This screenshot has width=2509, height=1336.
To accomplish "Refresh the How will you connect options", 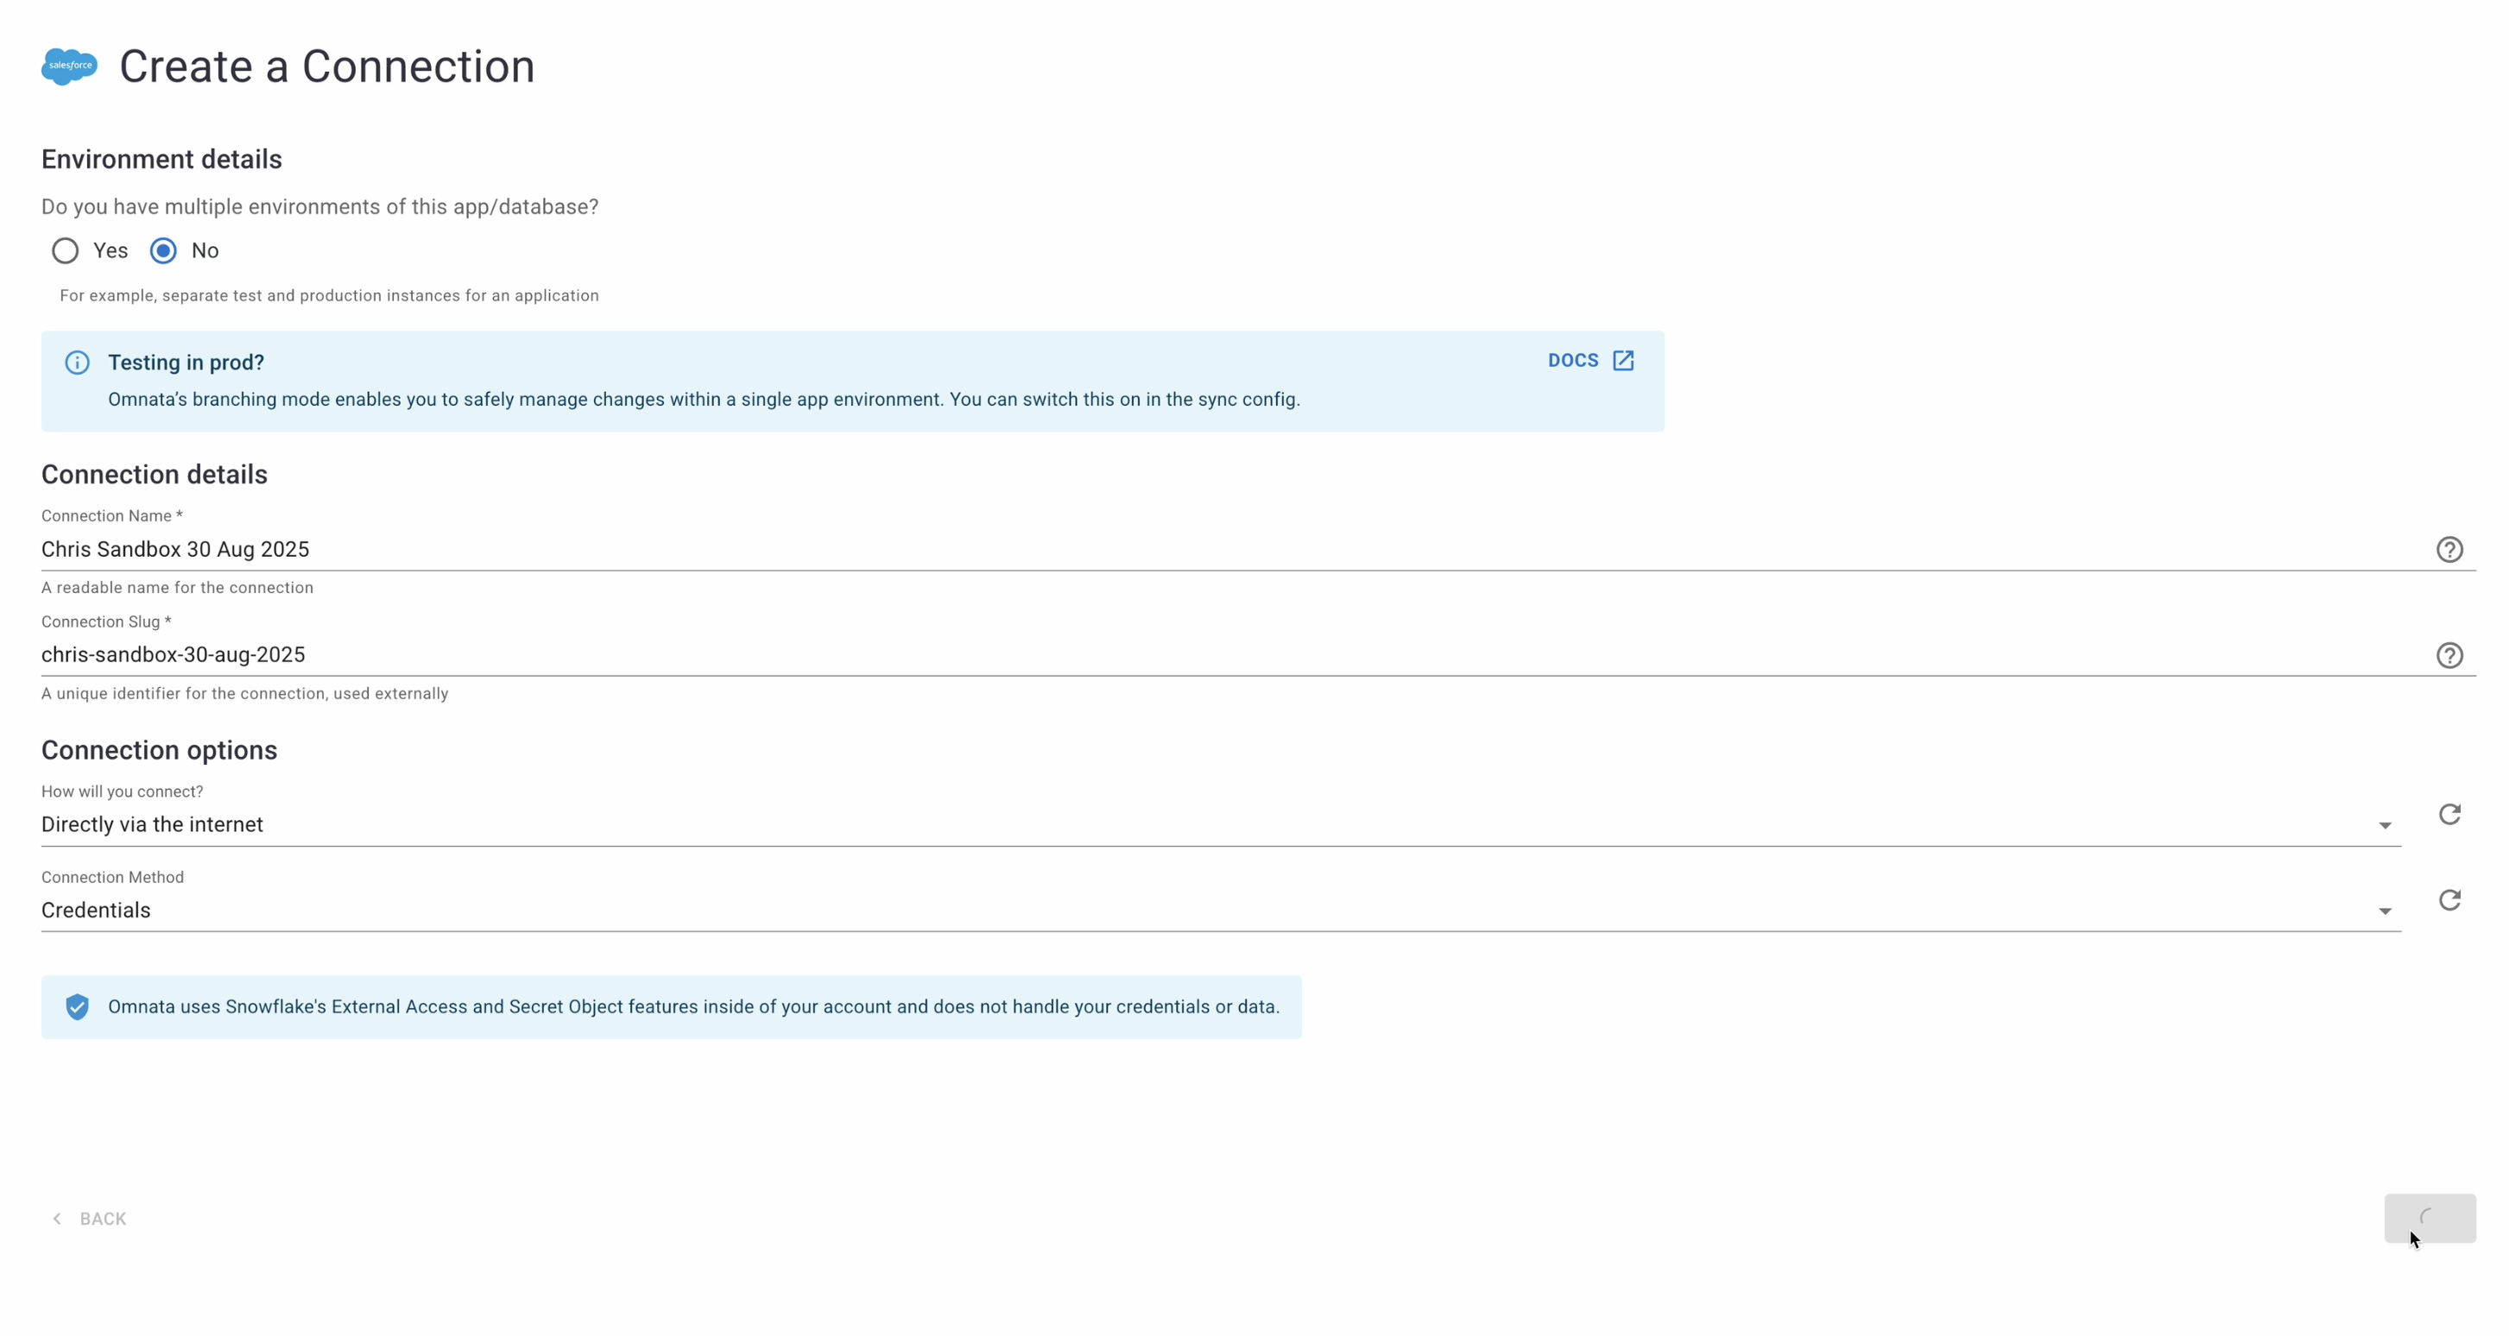I will 2449,814.
